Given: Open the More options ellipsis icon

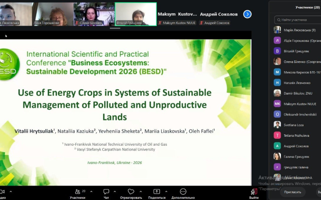Looking at the screenshot, I should point(183,192).
